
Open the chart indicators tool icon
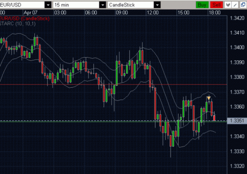228,5
